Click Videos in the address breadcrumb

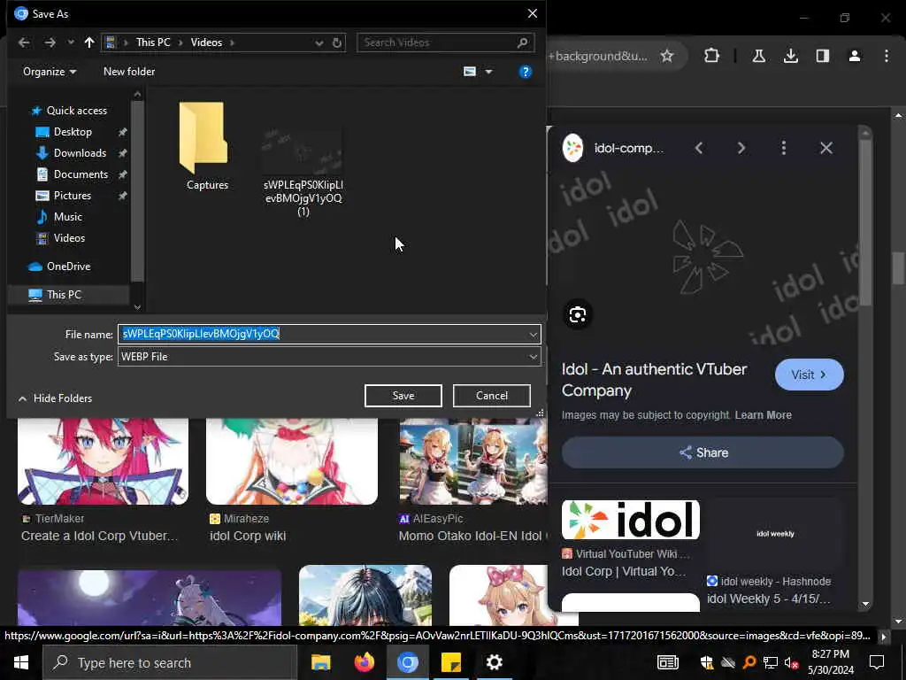click(x=206, y=42)
